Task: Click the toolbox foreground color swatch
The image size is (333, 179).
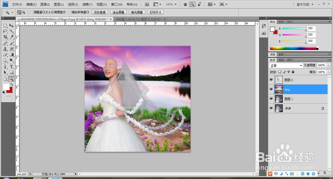Action: (6, 87)
